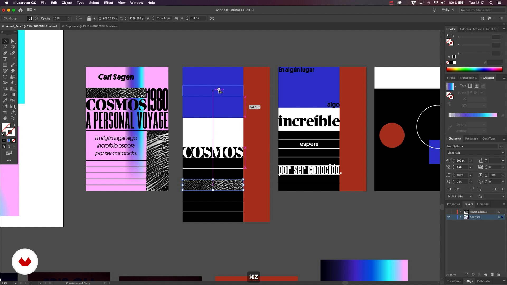Screen dimensions: 507x285
Task: Open the gradient preset dropdown arrow
Action: (455, 87)
